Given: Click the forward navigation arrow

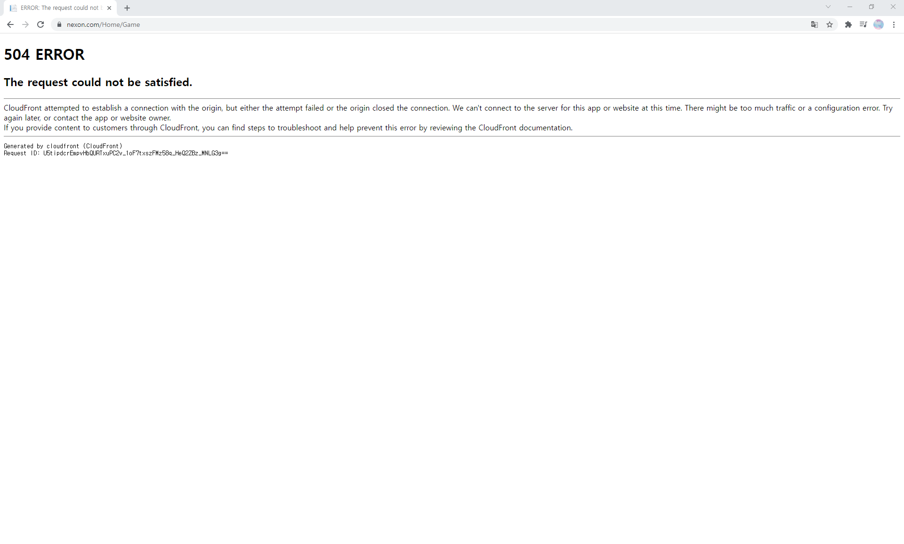Looking at the screenshot, I should point(25,24).
